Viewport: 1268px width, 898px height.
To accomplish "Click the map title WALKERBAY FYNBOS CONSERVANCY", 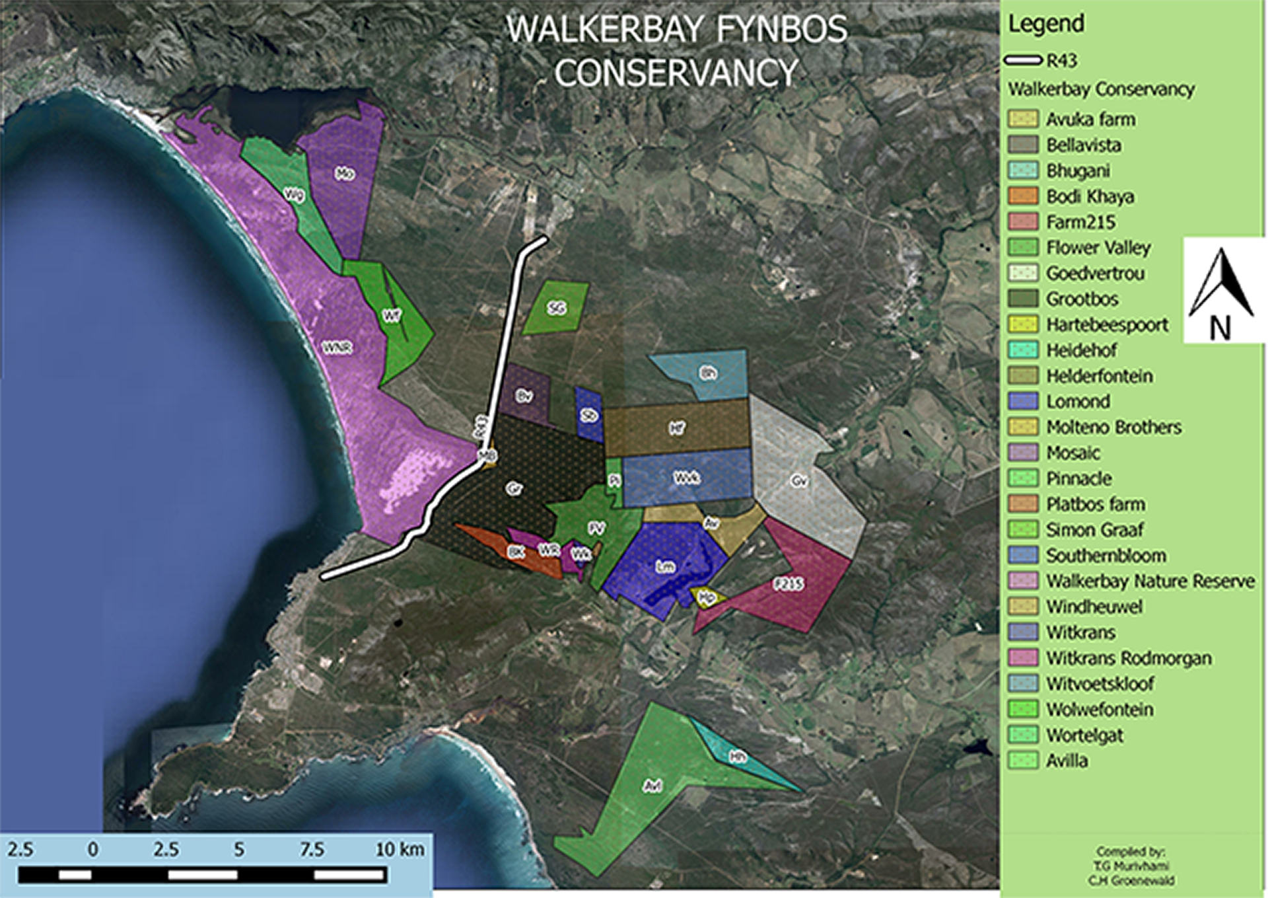I will click(676, 50).
